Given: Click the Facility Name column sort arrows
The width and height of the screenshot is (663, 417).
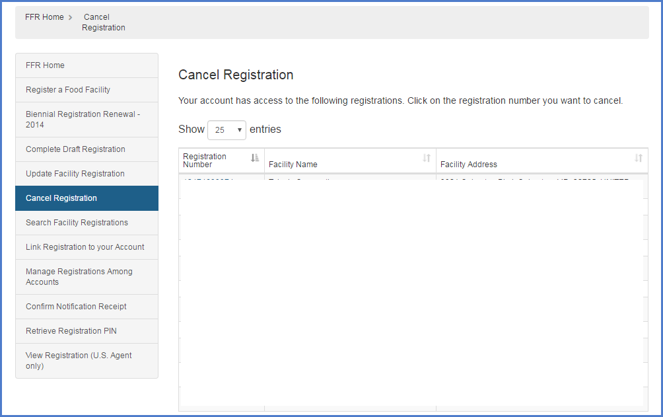Looking at the screenshot, I should 427,158.
